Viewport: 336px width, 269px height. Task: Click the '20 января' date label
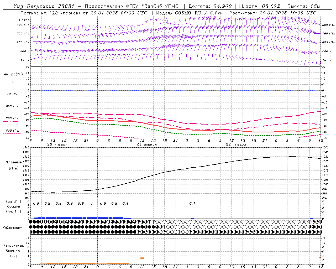click(57, 144)
